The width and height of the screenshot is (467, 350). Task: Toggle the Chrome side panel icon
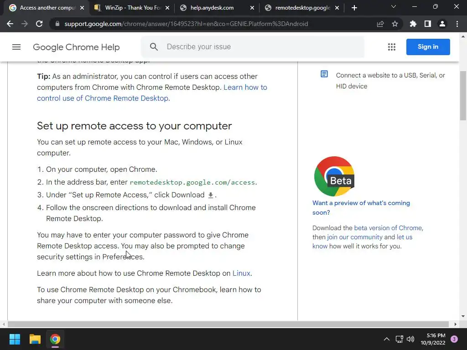[x=428, y=24]
